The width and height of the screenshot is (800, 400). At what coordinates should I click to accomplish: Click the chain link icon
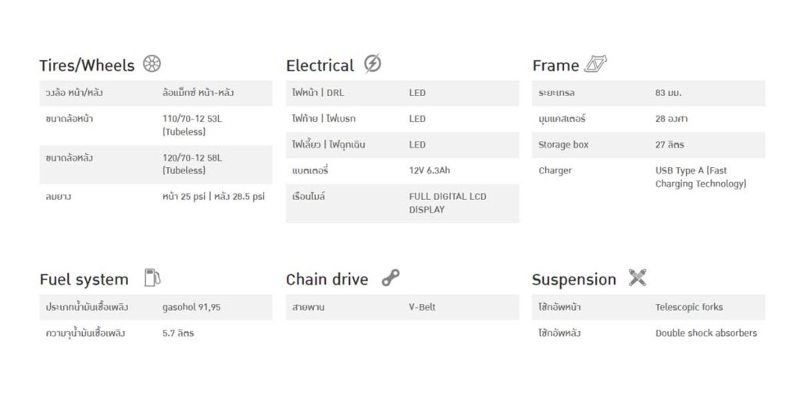tap(391, 278)
